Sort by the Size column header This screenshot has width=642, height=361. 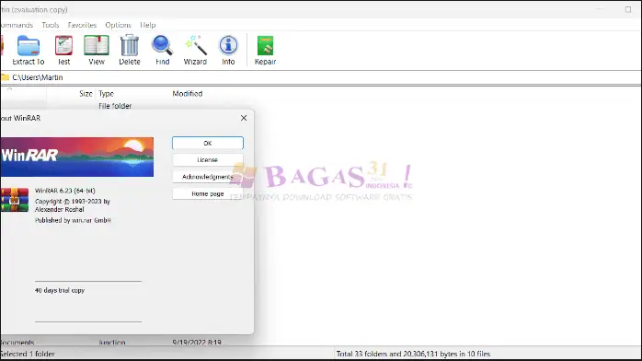86,93
